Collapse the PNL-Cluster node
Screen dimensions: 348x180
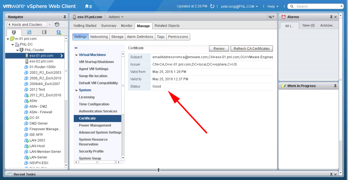[x=17, y=50]
